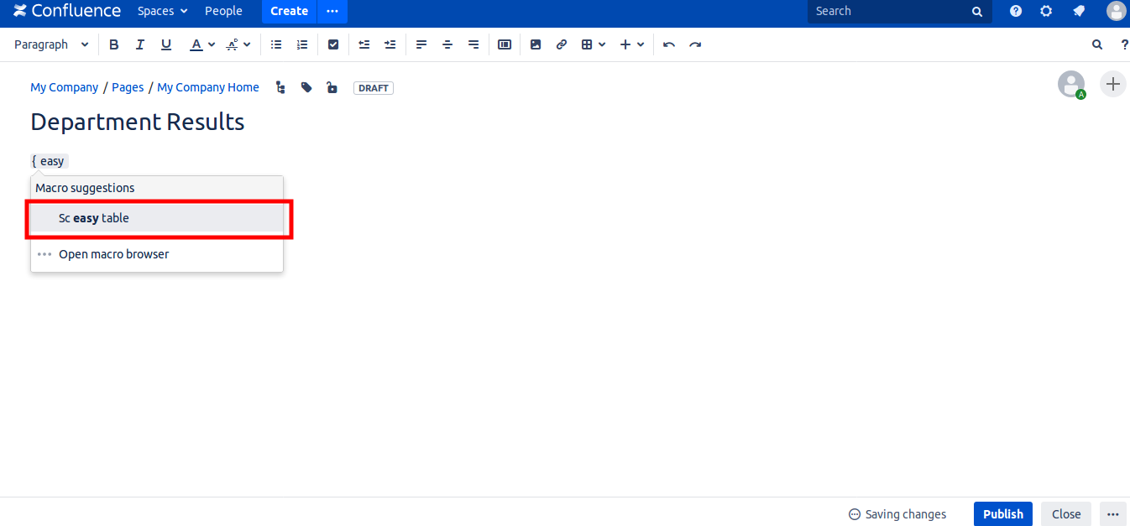Open the text color picker arrow
Screen dimensions: 1130x526
coord(212,44)
